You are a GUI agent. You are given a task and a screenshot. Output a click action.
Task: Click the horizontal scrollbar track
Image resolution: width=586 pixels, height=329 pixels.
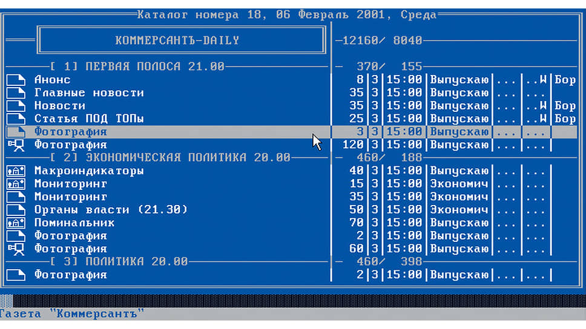(x=299, y=301)
